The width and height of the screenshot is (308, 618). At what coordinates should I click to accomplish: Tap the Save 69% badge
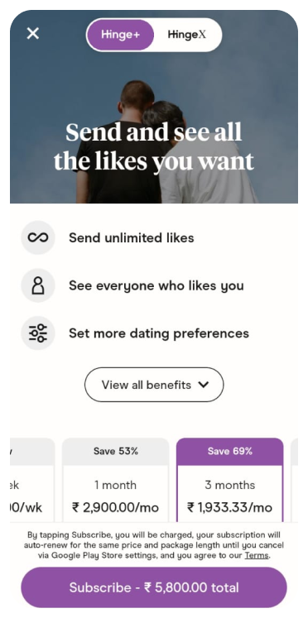pos(230,451)
